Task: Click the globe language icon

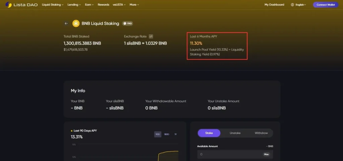Action: tap(292, 5)
